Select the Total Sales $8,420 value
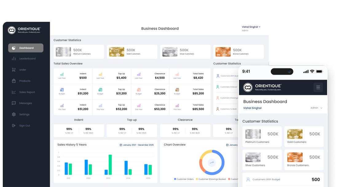338x187 pixels. 198,78
